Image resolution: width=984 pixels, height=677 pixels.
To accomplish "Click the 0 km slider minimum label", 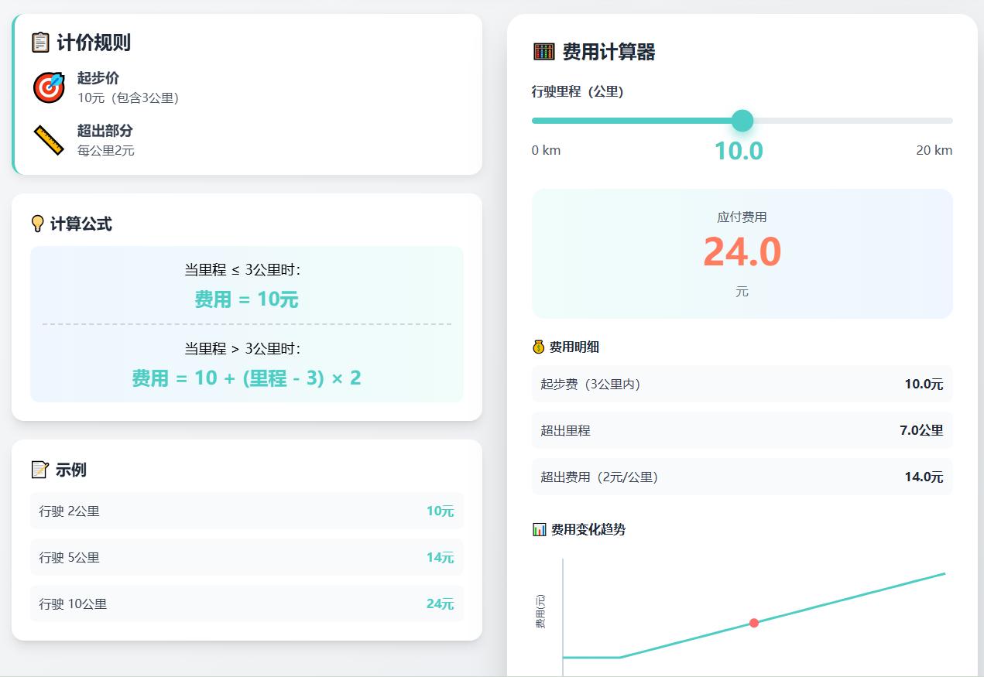I will [x=546, y=150].
